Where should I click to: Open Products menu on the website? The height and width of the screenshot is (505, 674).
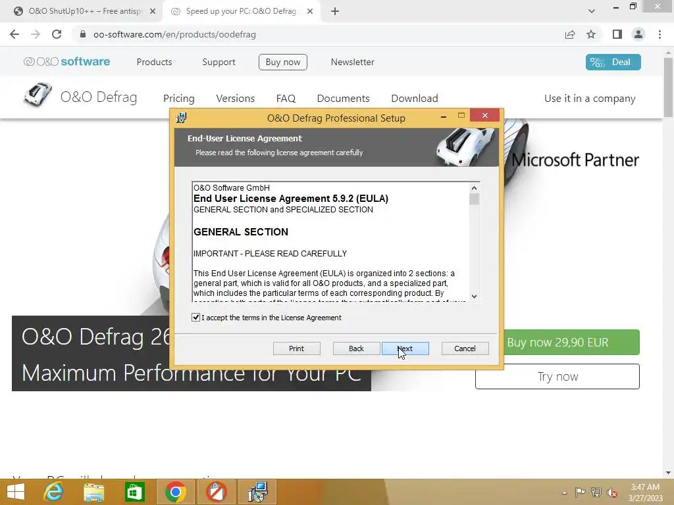(154, 62)
